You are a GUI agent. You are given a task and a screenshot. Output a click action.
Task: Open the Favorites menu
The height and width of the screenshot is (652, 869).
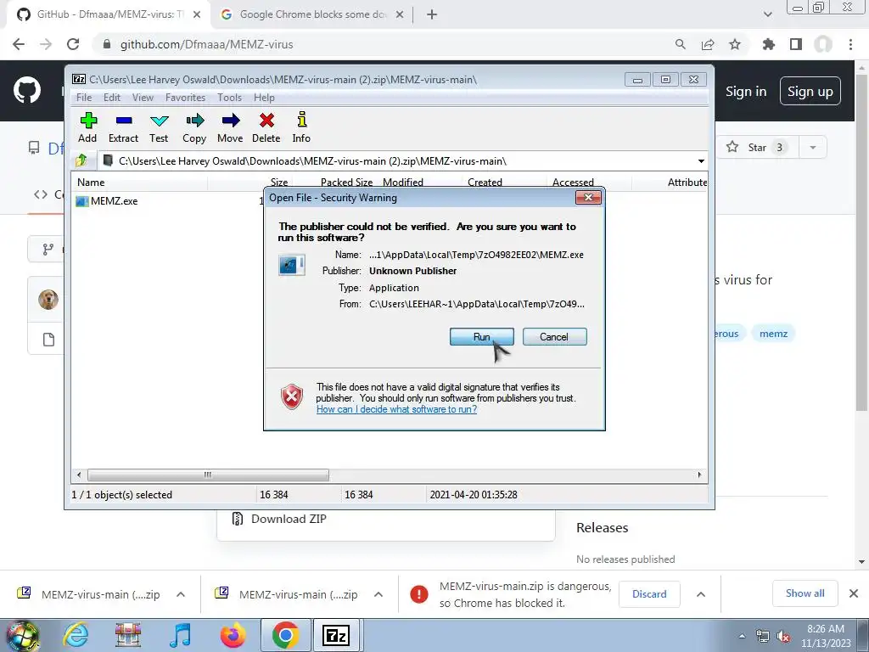coord(185,98)
